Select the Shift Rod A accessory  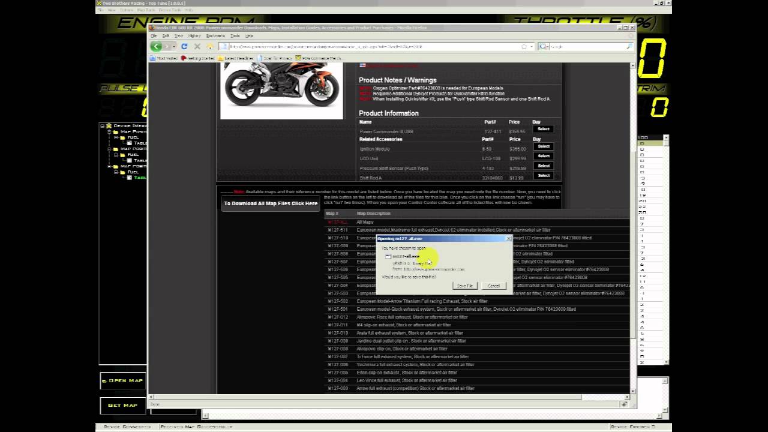(543, 175)
